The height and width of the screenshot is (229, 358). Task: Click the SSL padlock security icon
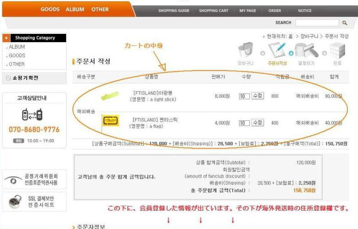pos(15,202)
